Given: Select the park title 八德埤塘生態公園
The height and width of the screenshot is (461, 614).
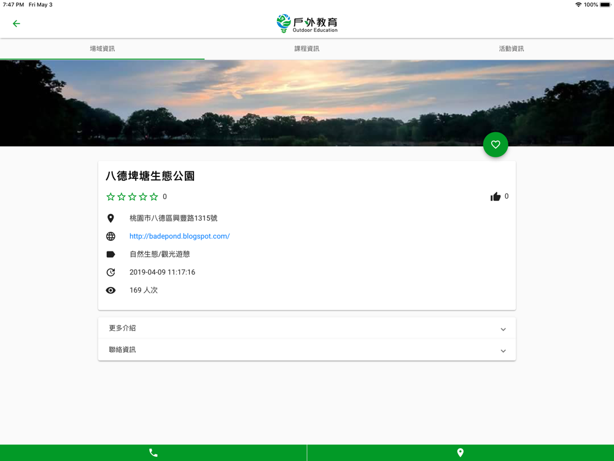Looking at the screenshot, I should coord(150,176).
